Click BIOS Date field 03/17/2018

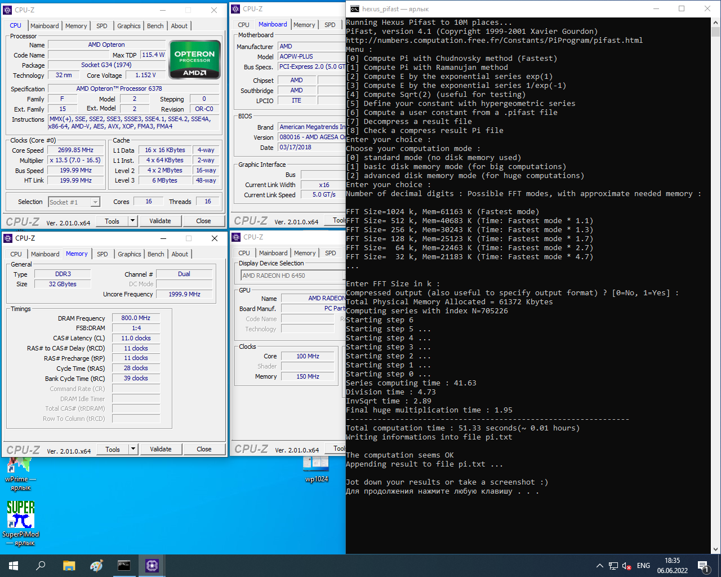pyautogui.click(x=311, y=147)
